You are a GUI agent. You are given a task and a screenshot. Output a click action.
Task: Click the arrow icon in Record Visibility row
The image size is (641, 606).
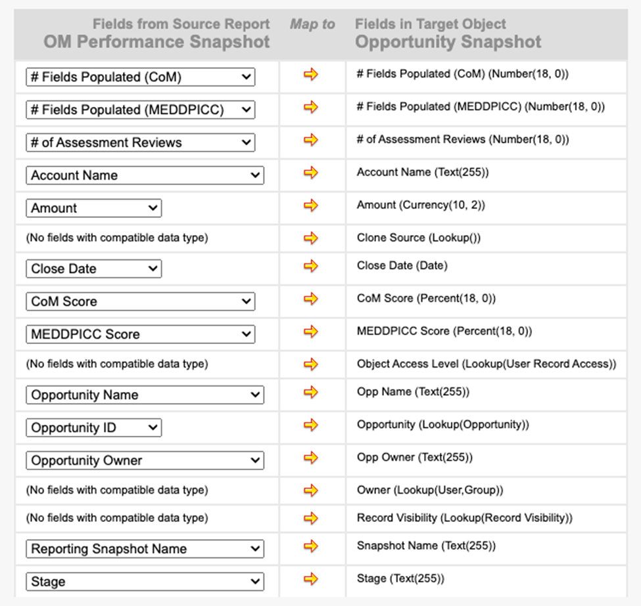(x=311, y=518)
